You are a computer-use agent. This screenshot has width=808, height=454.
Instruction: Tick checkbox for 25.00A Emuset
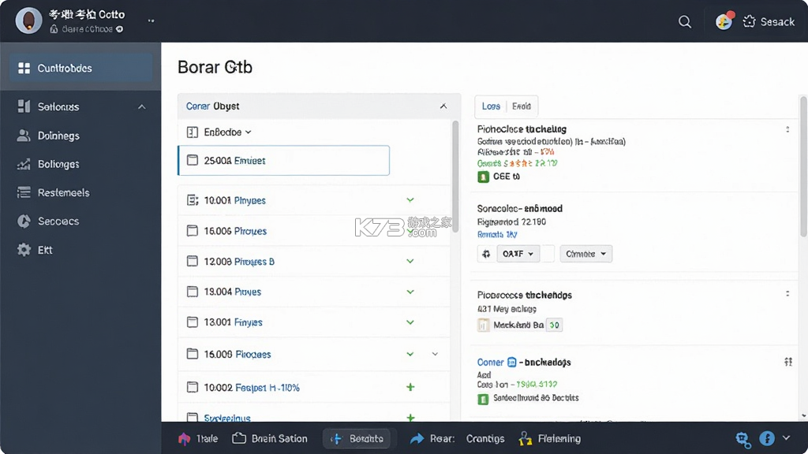click(x=193, y=160)
